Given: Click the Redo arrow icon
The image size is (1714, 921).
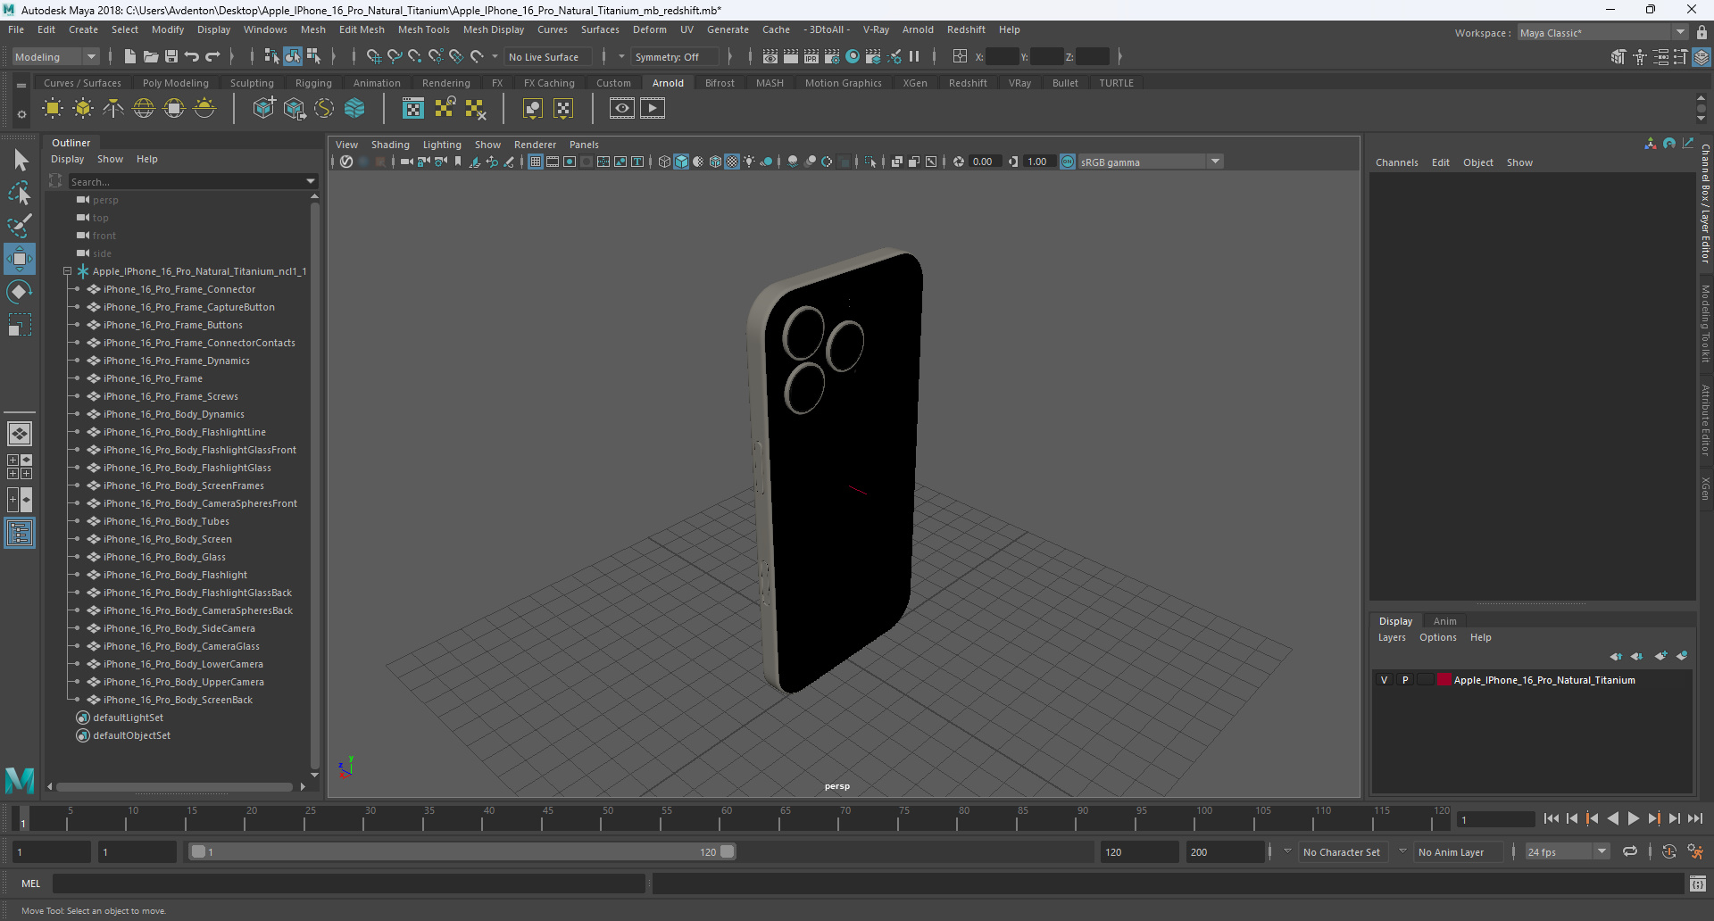Looking at the screenshot, I should (212, 56).
